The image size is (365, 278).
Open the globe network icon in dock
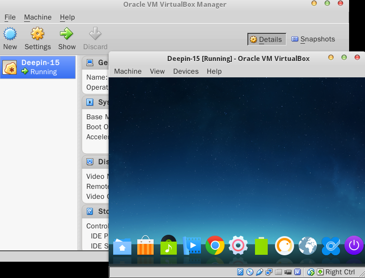(x=308, y=246)
